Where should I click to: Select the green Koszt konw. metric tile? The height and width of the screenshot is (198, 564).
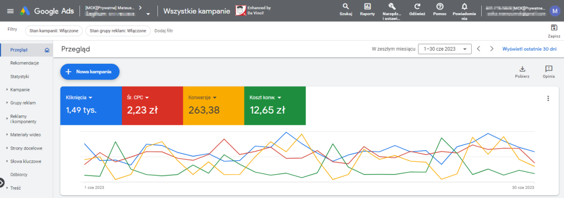pyautogui.click(x=275, y=106)
